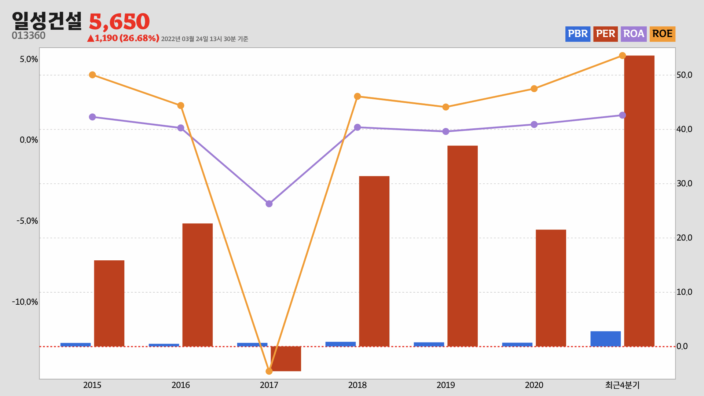
Task: Click the negative 2017 PER bar
Action: point(286,359)
